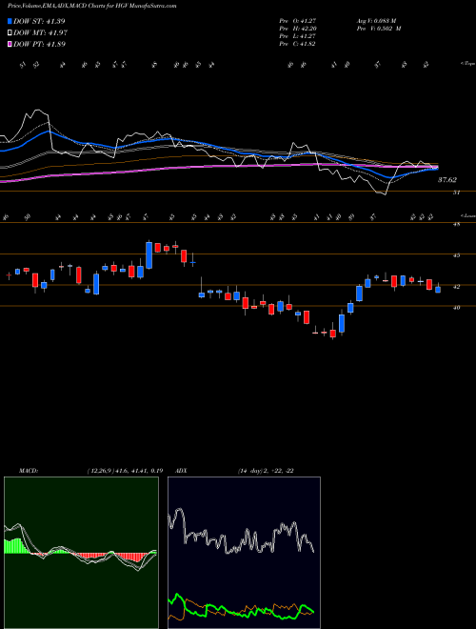Click the 'Pre C: 41.82' value
The image size is (476, 629).
pyautogui.click(x=297, y=44)
